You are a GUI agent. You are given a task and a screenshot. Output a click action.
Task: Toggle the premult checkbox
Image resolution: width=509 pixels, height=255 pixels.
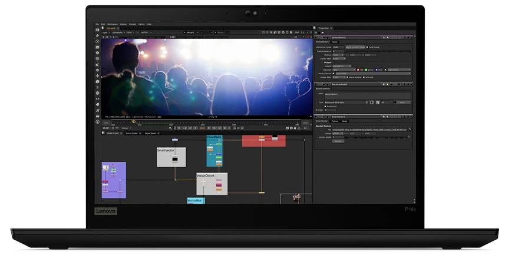pos(363,77)
